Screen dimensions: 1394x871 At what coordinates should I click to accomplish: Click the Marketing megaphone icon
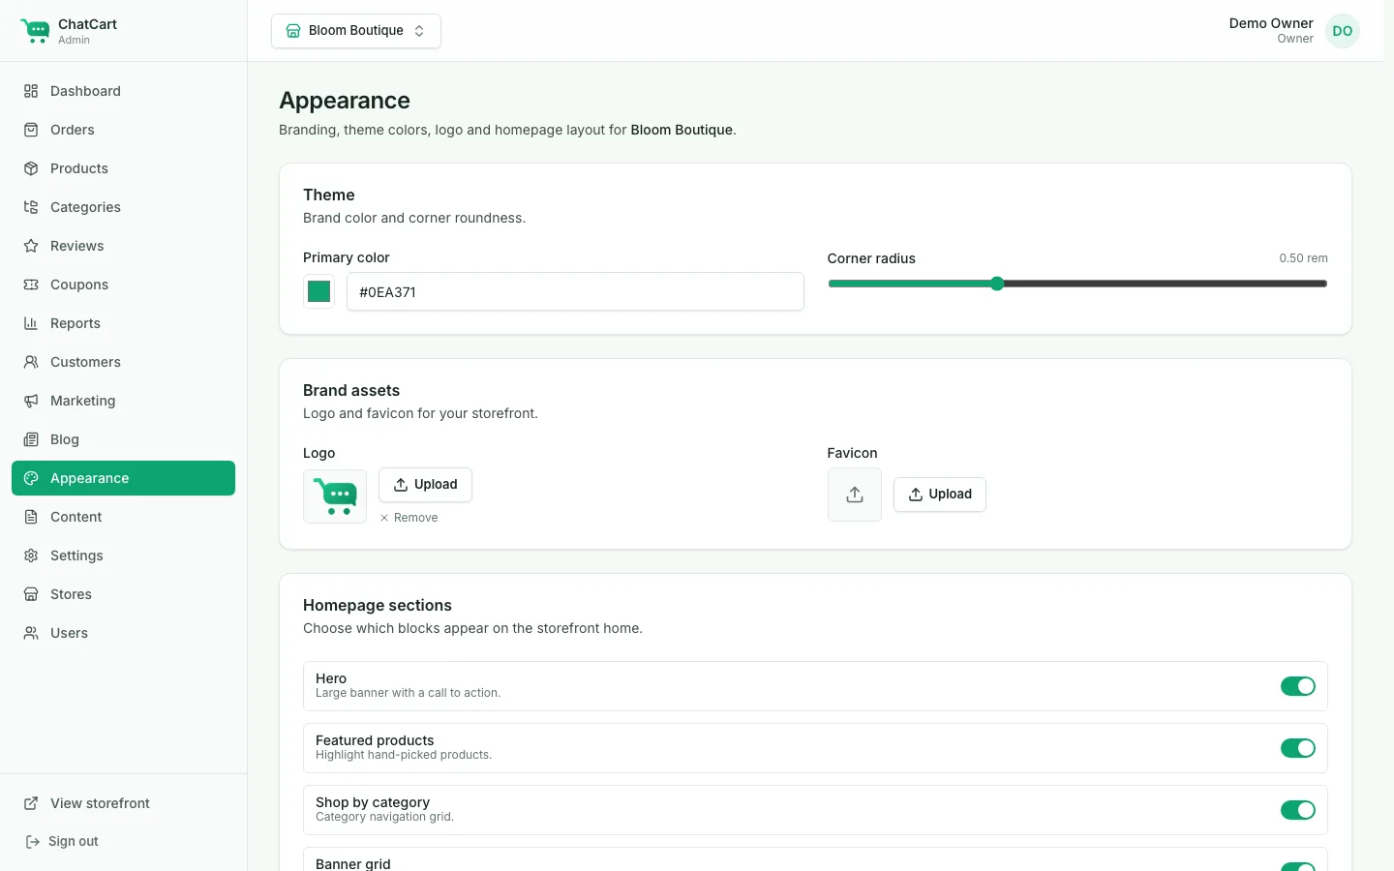pyautogui.click(x=31, y=401)
